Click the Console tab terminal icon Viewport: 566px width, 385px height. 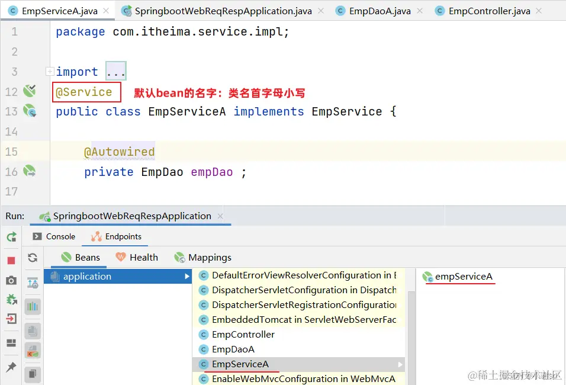point(37,236)
